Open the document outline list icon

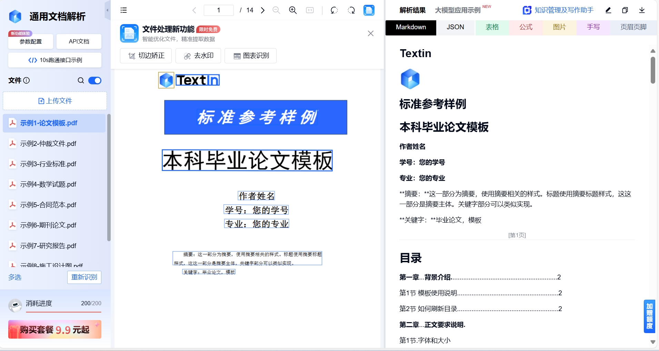123,10
